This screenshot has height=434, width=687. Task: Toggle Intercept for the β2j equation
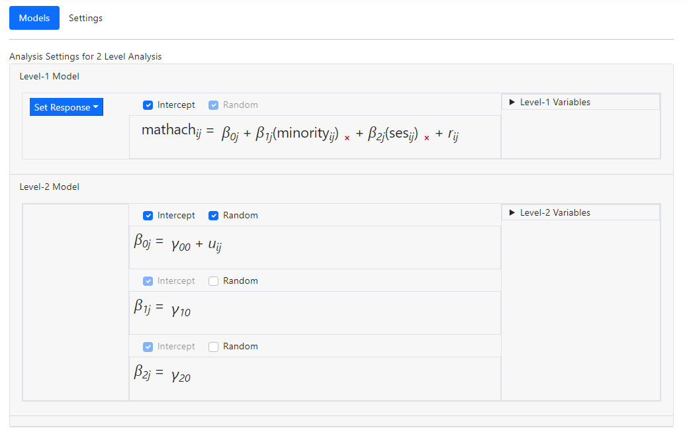[x=148, y=347]
